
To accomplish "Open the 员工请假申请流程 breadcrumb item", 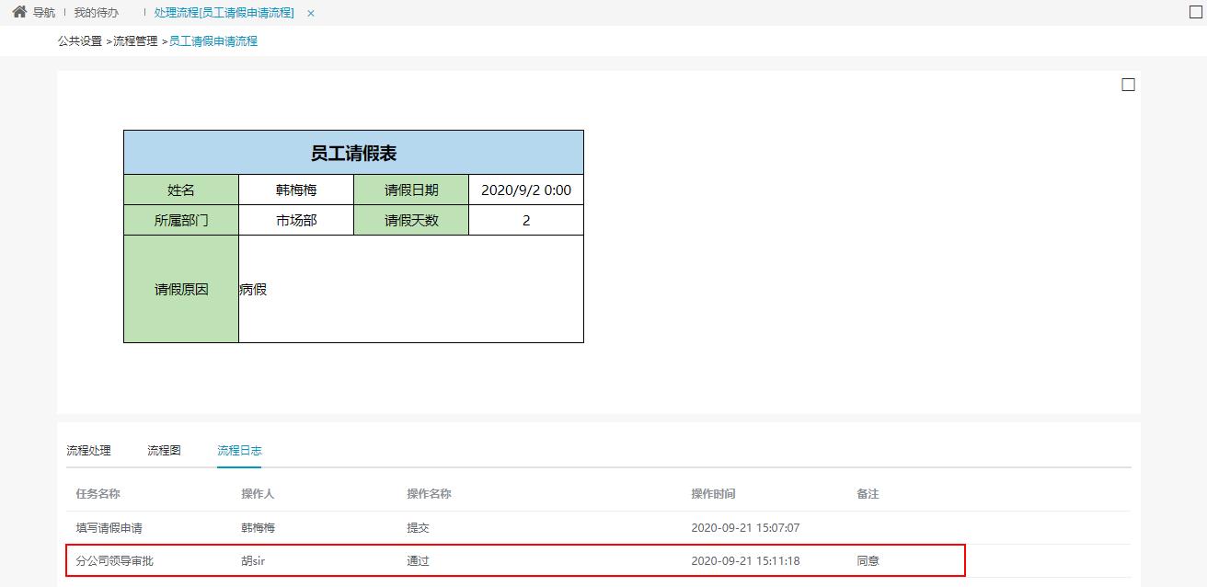I will (211, 41).
